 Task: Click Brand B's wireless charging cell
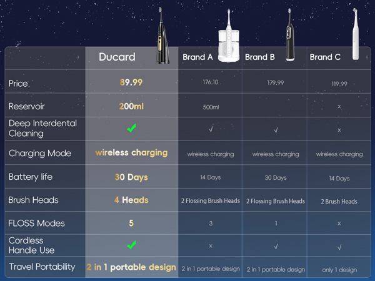[x=276, y=154]
